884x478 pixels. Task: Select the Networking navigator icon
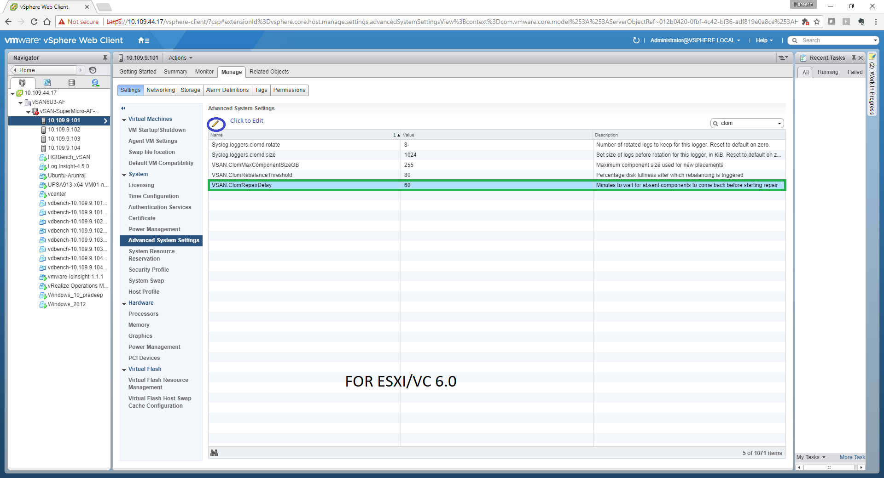(x=95, y=83)
